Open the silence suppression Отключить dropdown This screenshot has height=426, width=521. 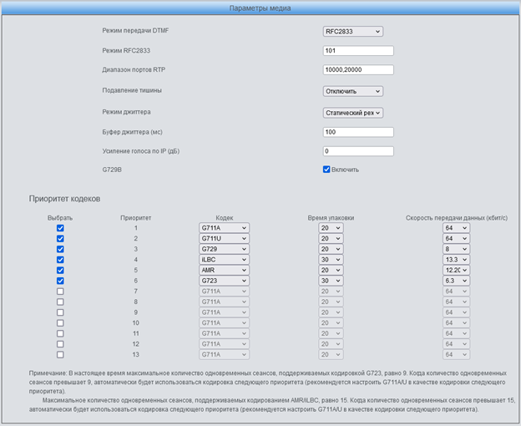[352, 91]
